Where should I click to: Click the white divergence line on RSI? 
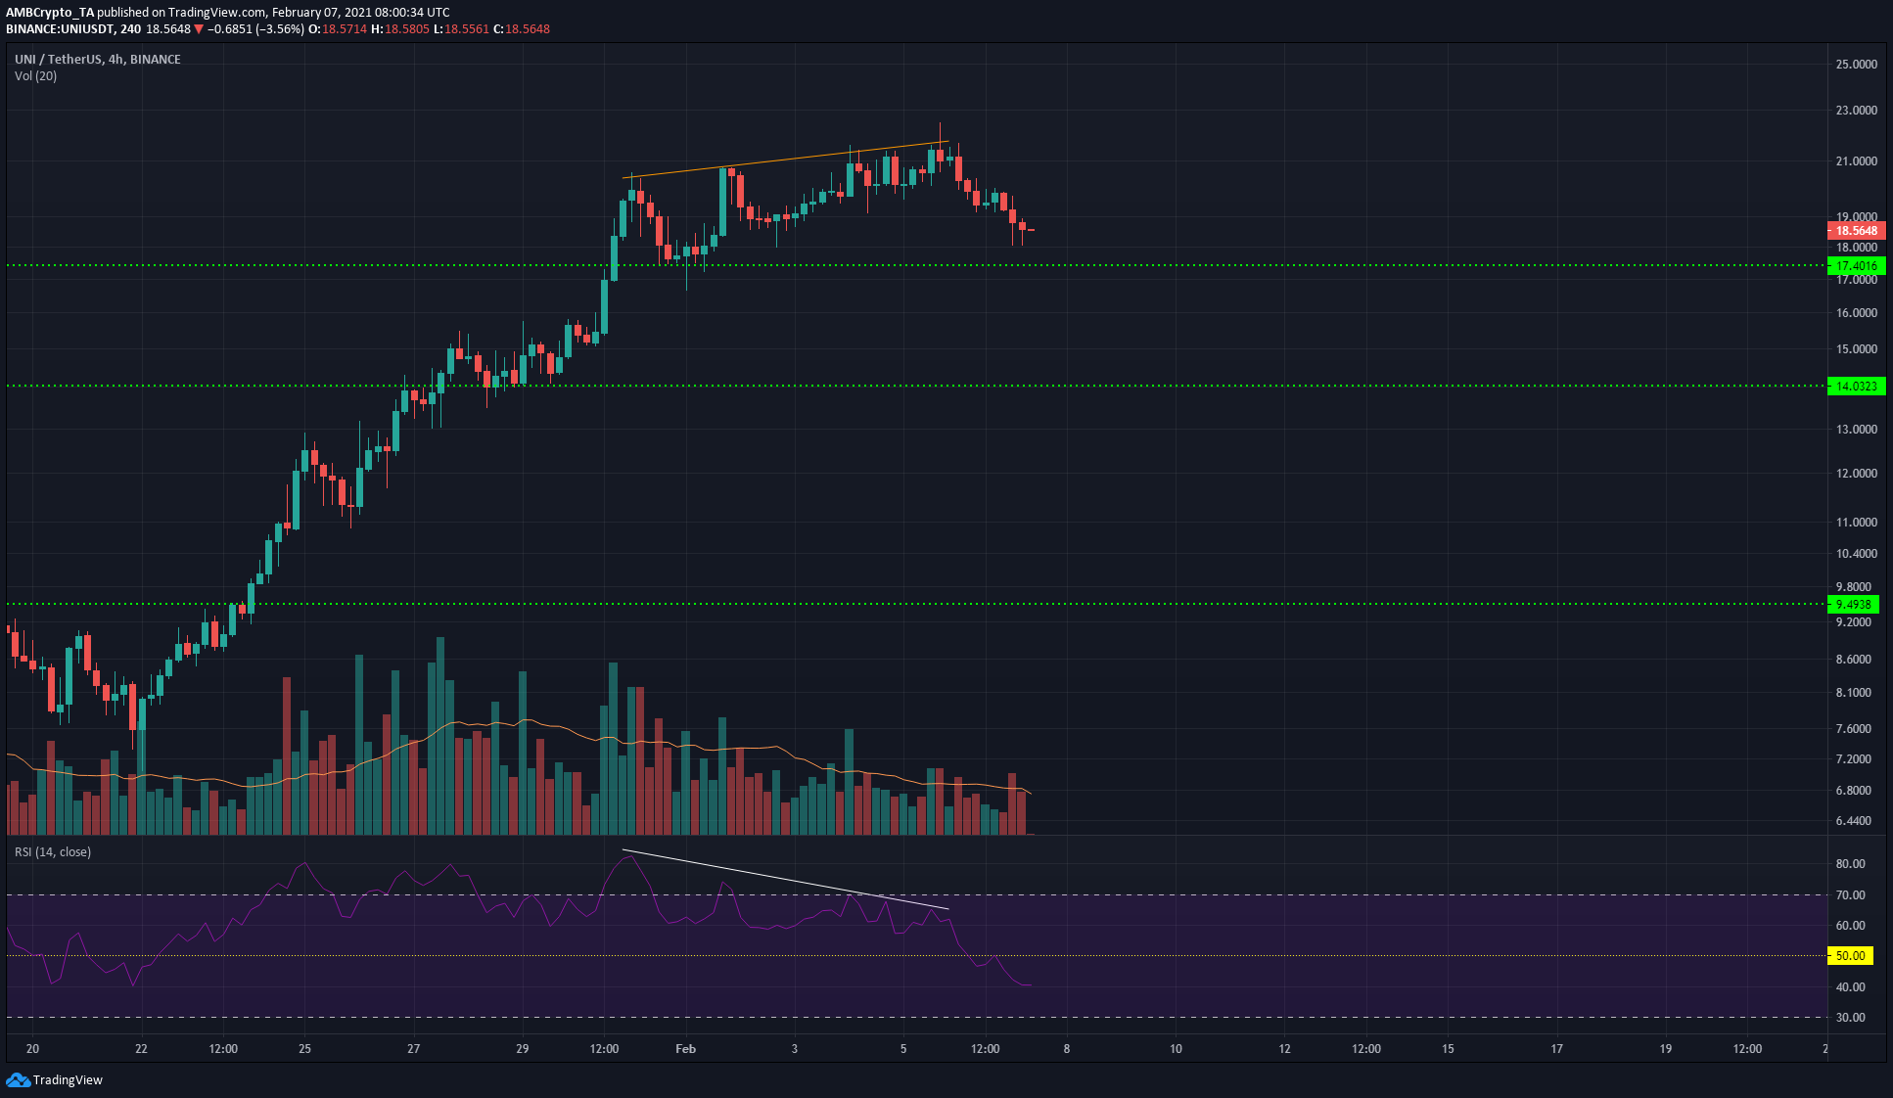786,879
